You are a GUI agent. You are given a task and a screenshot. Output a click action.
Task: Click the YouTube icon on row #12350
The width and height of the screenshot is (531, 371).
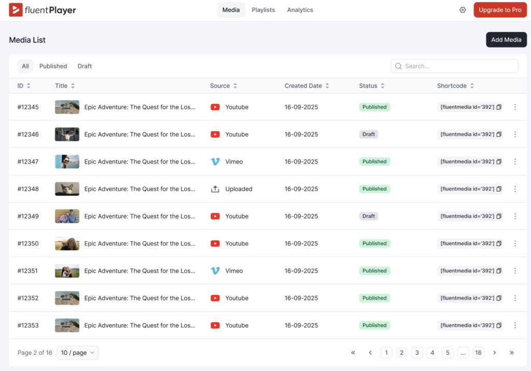click(x=215, y=243)
